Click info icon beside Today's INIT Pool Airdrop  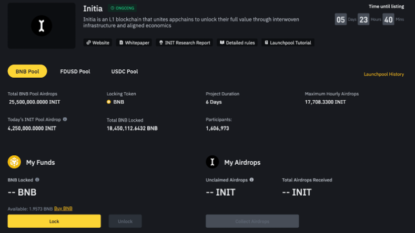(65, 120)
